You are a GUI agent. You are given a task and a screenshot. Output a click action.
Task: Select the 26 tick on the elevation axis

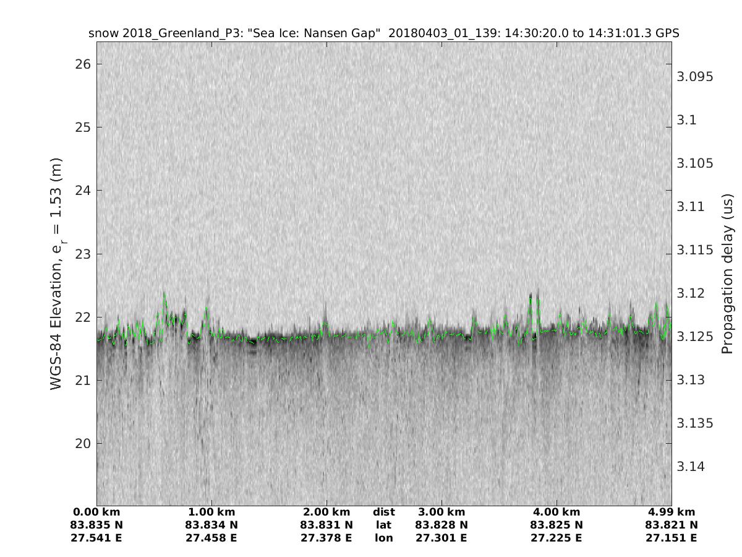pyautogui.click(x=83, y=64)
